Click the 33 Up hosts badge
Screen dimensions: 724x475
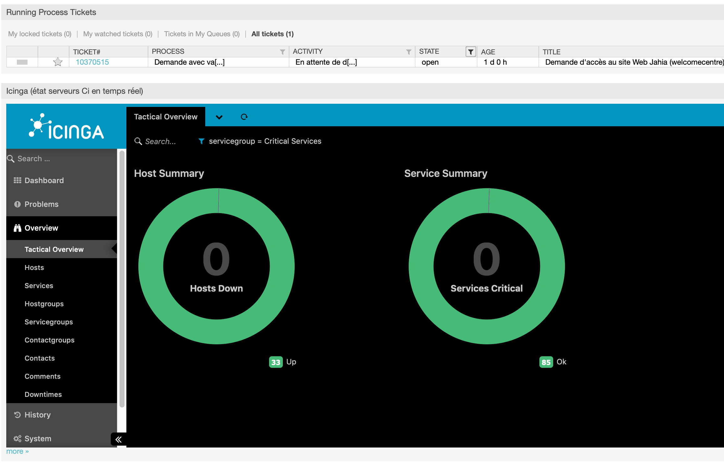click(276, 362)
